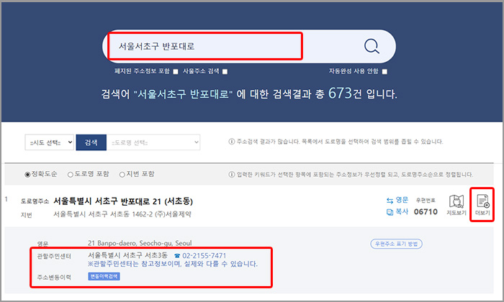Open the 도로명 선택 dropdown
504x302 pixels.
pyautogui.click(x=153, y=142)
